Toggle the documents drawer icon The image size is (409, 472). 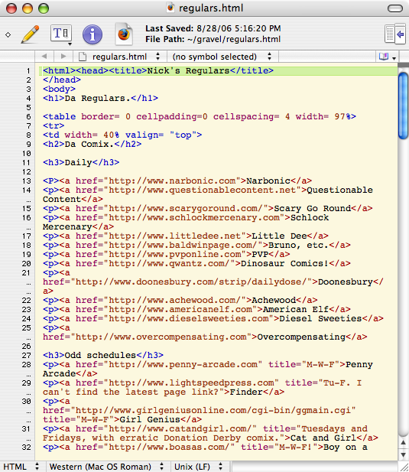pyautogui.click(x=395, y=34)
